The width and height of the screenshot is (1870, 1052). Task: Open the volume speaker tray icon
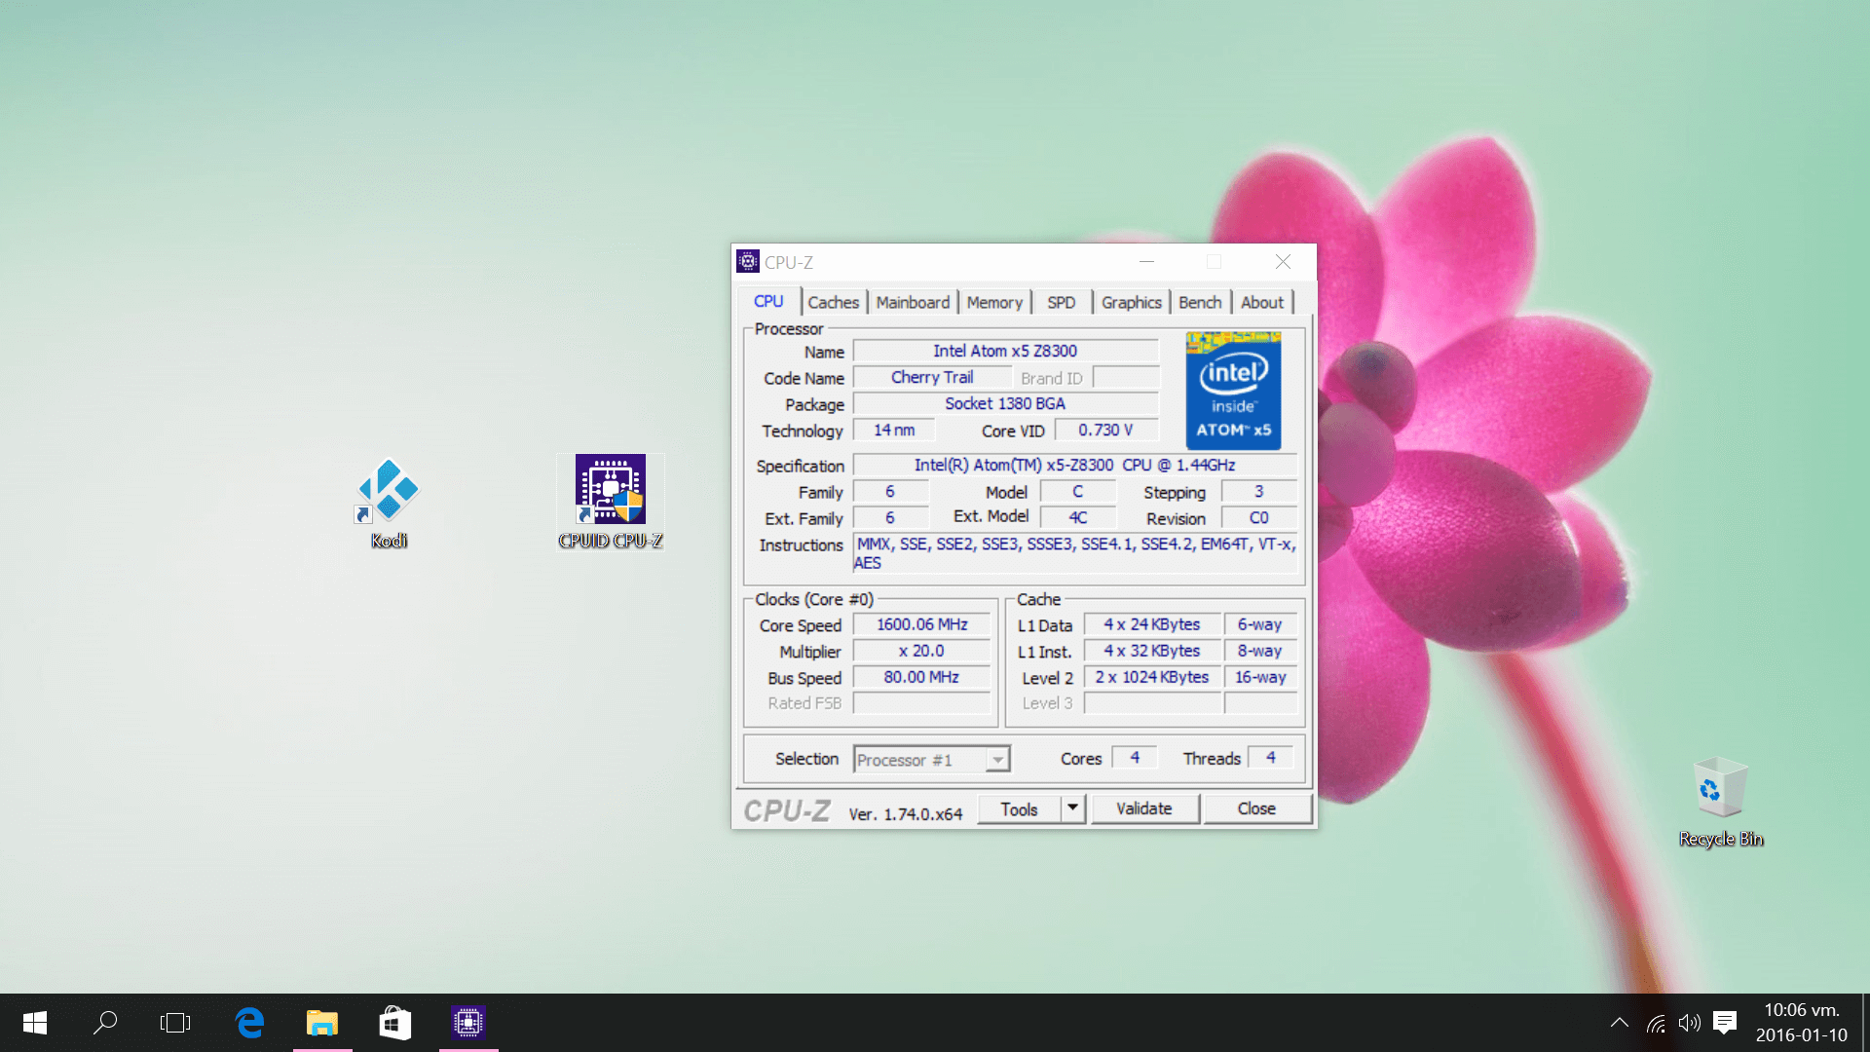point(1690,1023)
